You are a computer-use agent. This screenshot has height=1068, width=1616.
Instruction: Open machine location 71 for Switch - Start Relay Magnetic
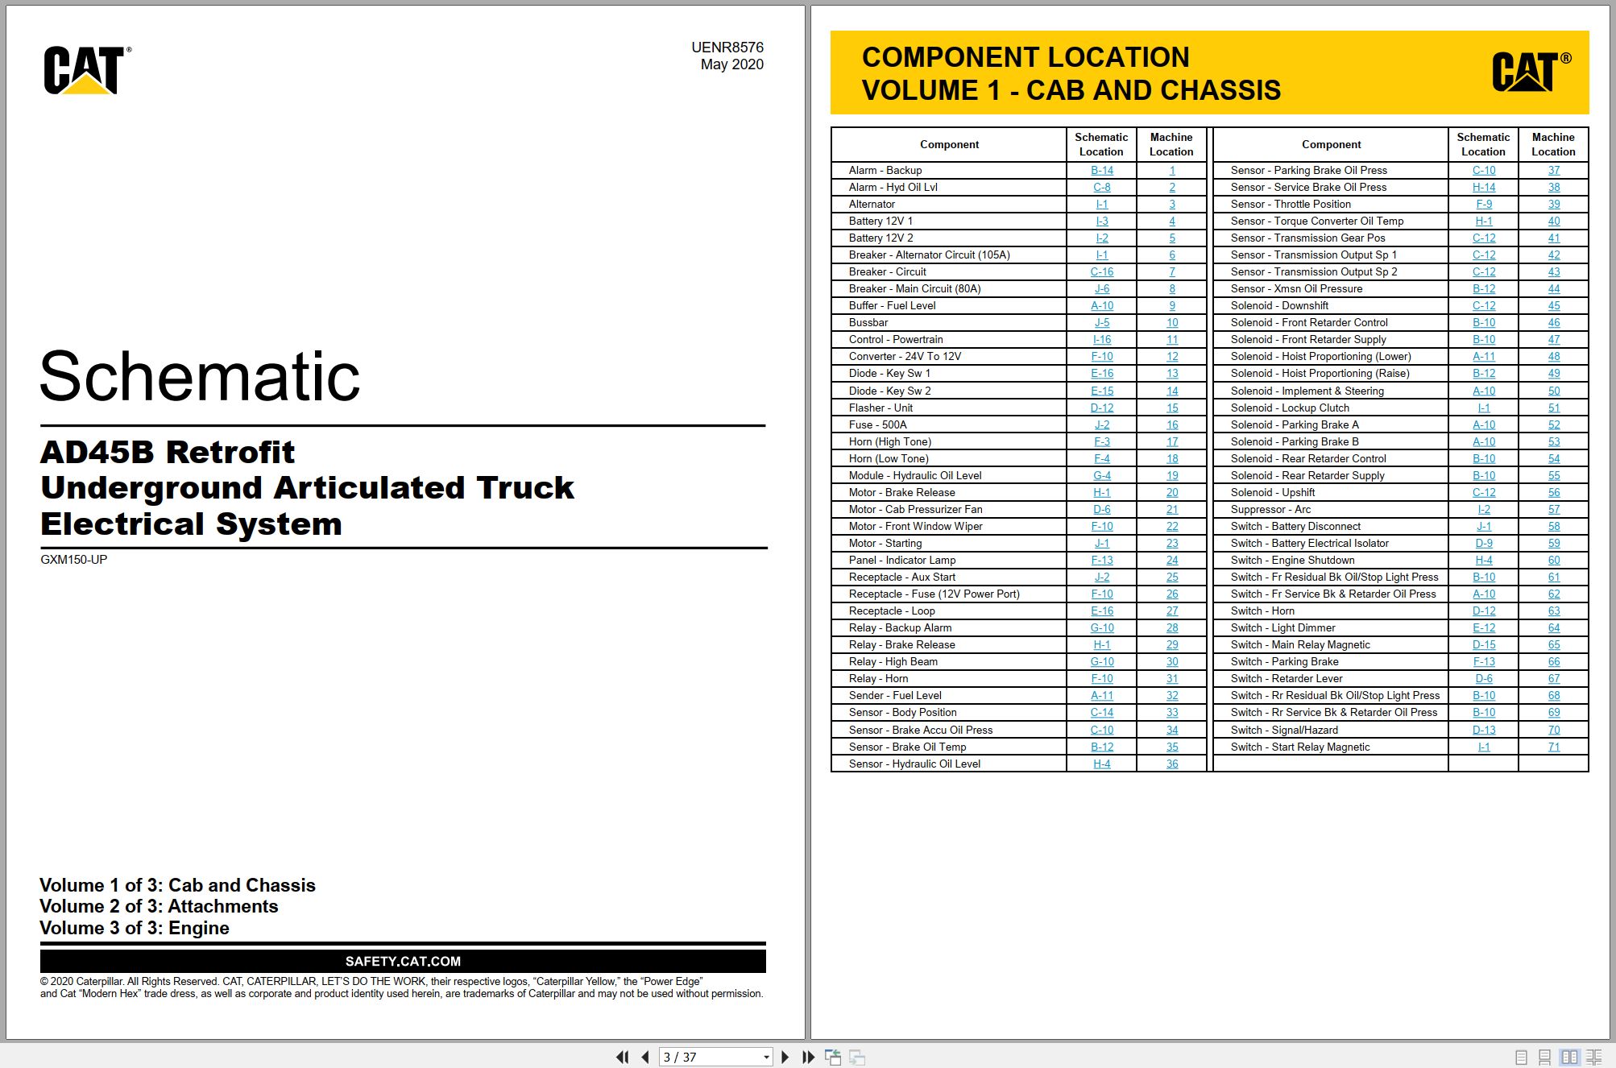point(1553,747)
